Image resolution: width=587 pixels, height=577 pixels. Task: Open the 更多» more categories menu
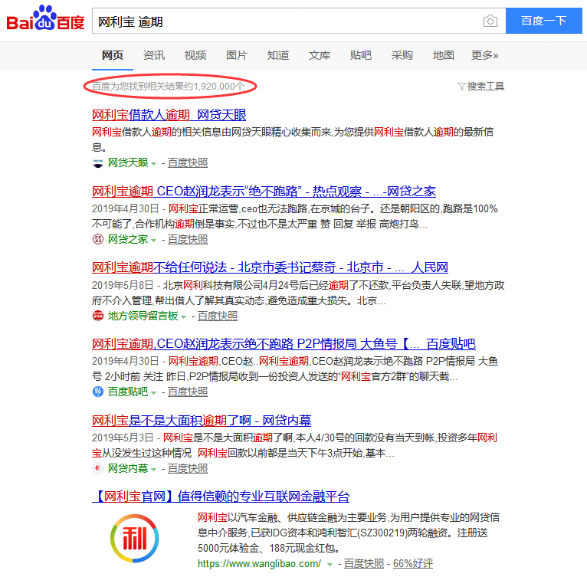click(x=484, y=55)
